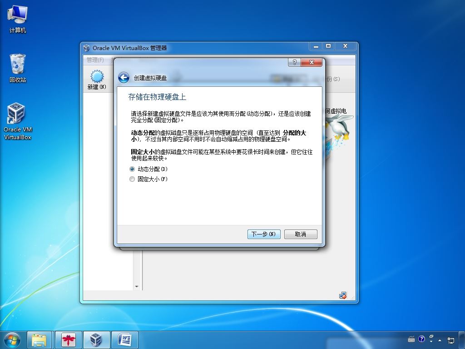Open the Windows Start menu
The image size is (465, 349).
pyautogui.click(x=12, y=340)
